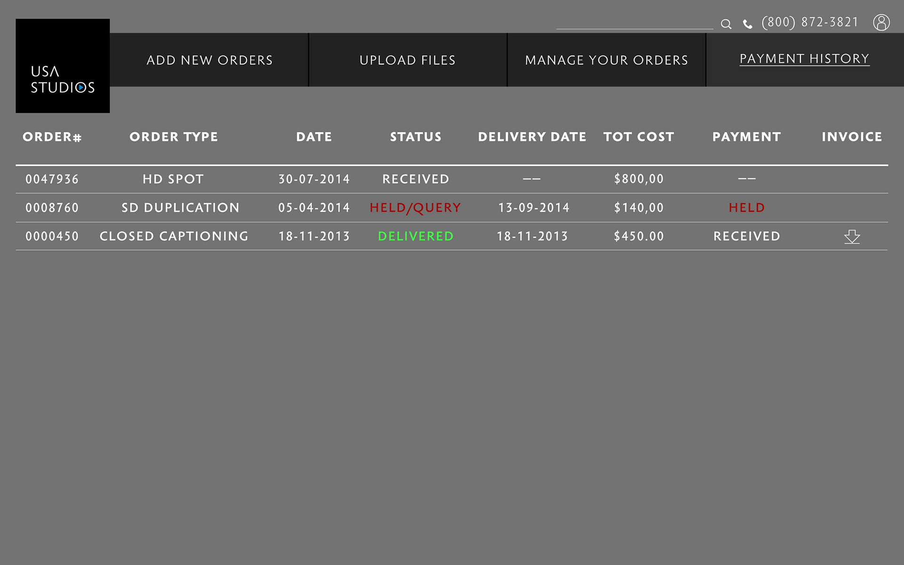Download invoice for order 0000450
The width and height of the screenshot is (904, 565).
coord(852,236)
